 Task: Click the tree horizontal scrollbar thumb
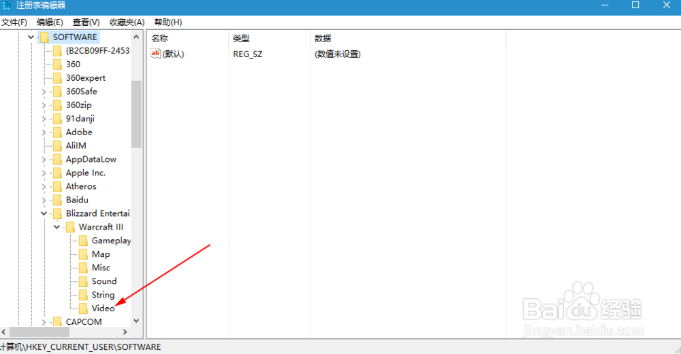(39, 332)
